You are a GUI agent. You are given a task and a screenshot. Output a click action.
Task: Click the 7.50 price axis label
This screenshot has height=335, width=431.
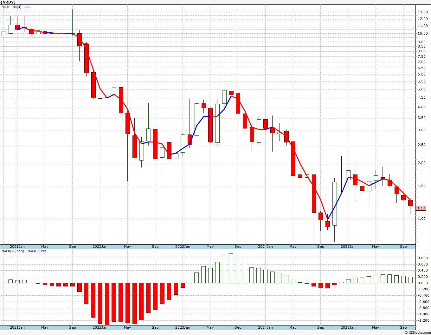pos(421,56)
